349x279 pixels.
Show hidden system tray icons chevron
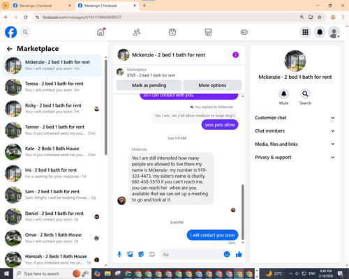tap(291, 273)
